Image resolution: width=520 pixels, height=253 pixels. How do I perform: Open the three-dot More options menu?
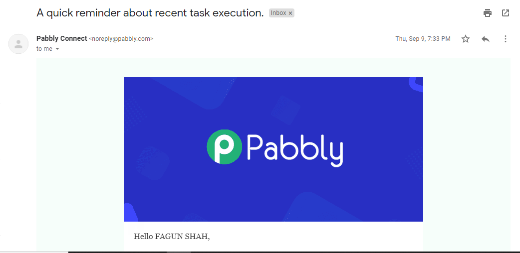coord(506,39)
